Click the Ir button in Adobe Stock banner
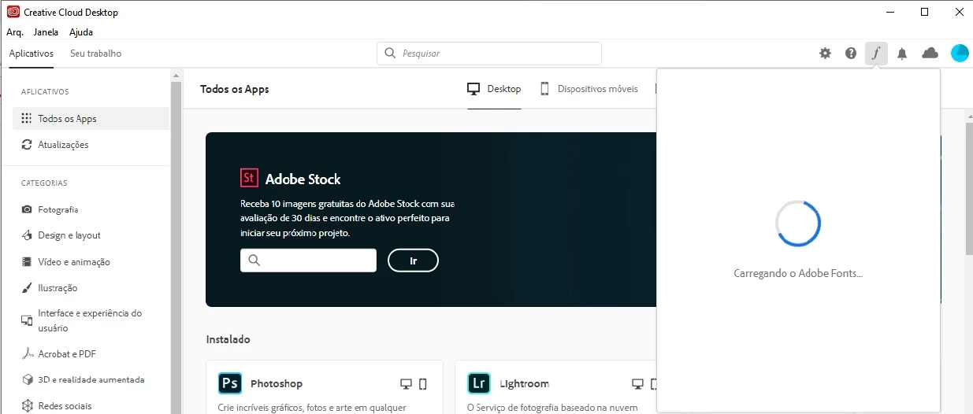973x414 pixels. point(413,261)
